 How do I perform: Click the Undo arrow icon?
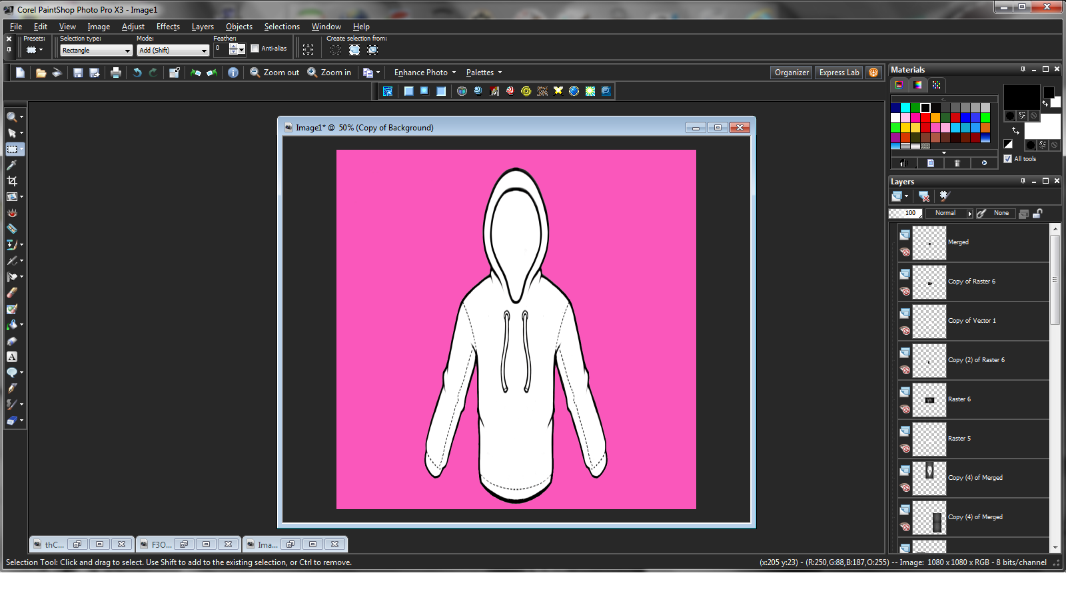(137, 73)
